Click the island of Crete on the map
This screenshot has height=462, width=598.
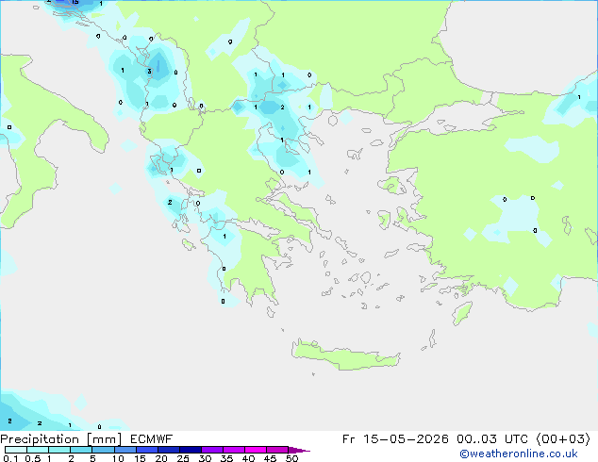coord(345,355)
